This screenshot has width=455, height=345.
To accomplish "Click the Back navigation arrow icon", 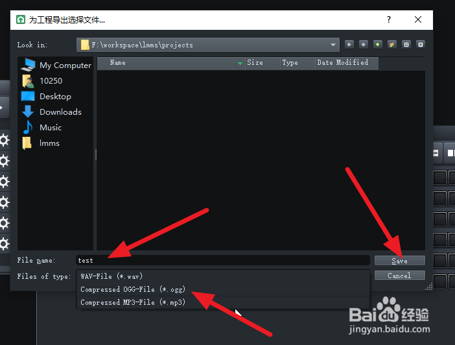I will tap(349, 45).
